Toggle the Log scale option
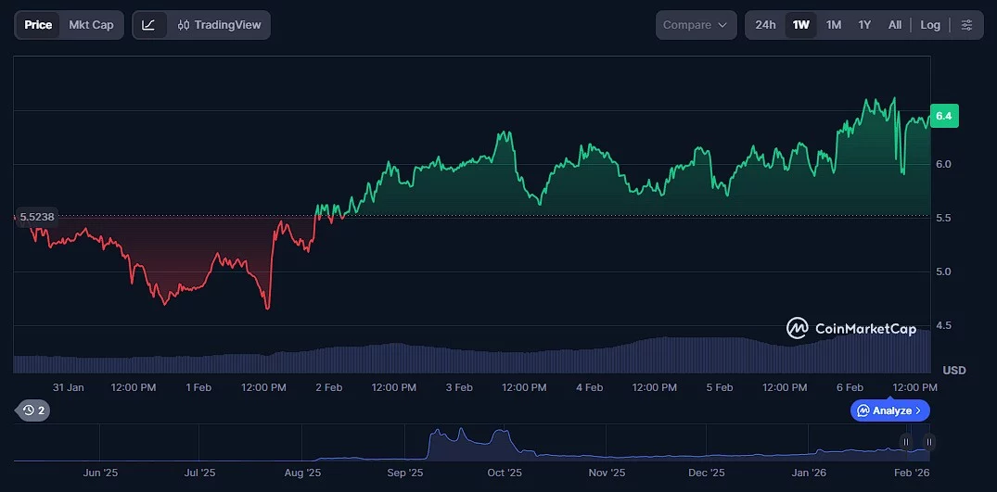Viewport: 997px width, 492px height. point(930,25)
